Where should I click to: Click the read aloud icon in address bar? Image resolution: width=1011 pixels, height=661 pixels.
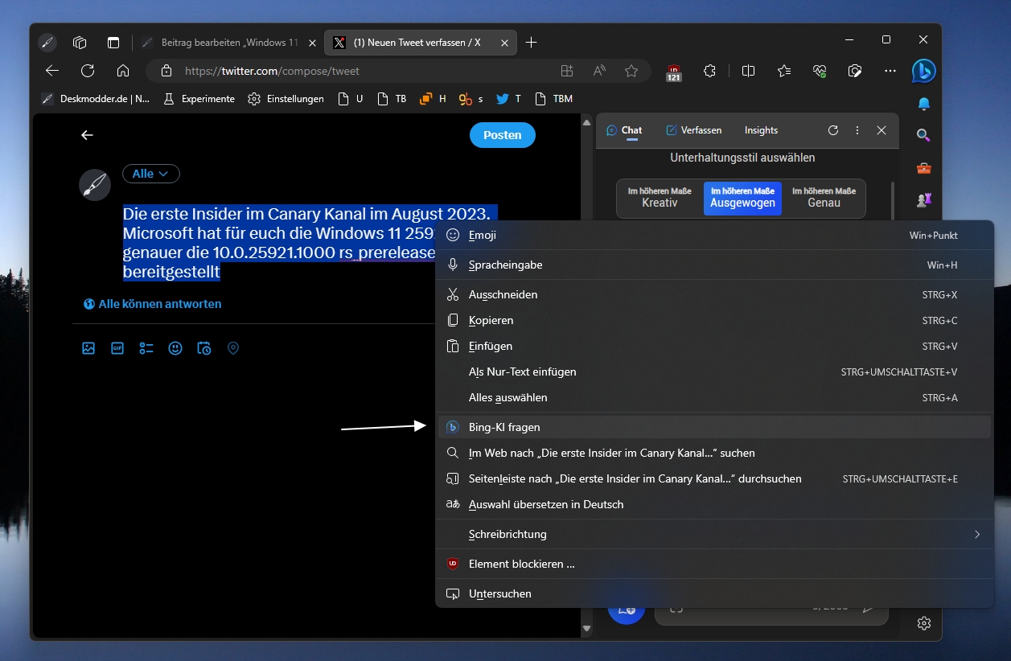[599, 71]
